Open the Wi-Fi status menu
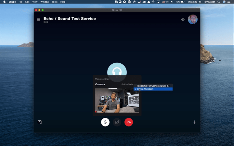234x146 pixels. (x=153, y=2)
